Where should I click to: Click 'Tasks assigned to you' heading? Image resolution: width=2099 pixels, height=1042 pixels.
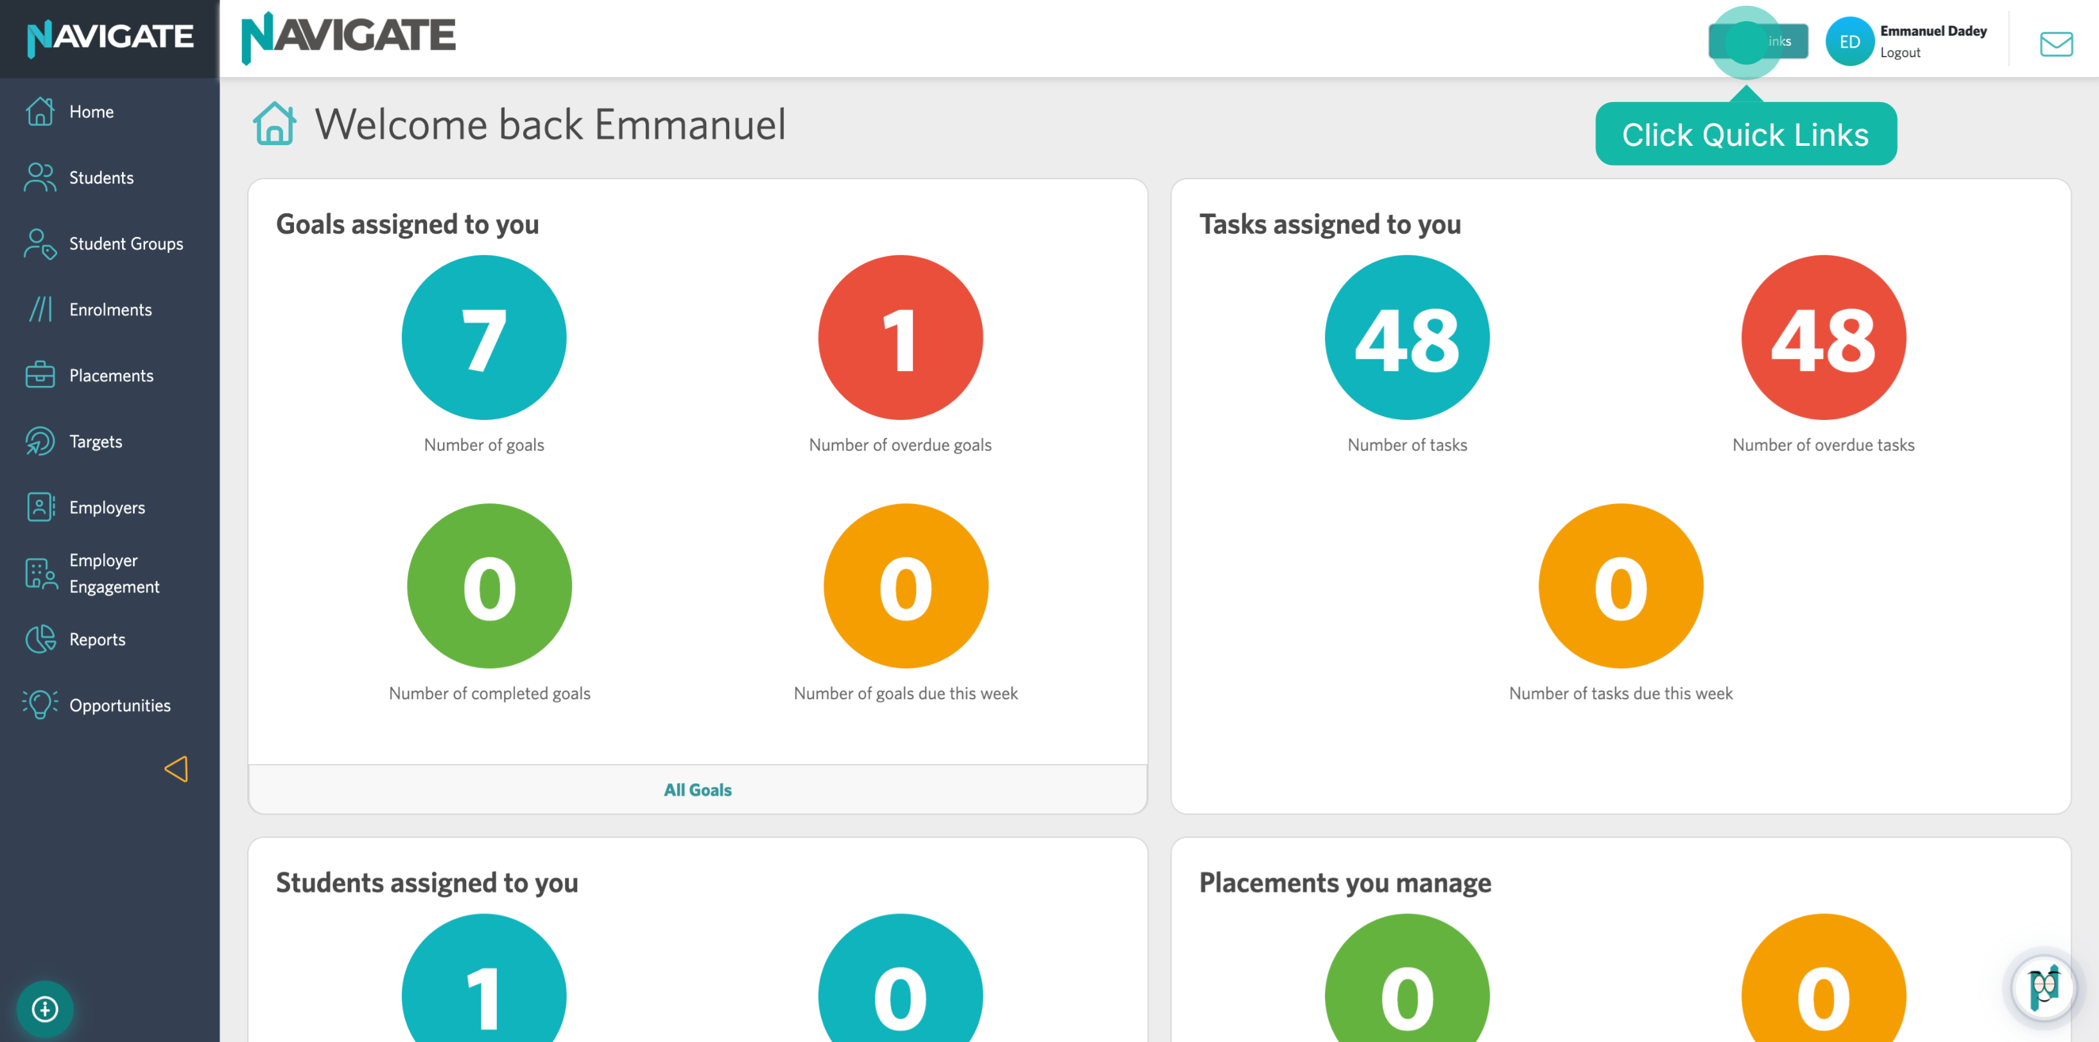1330,224
